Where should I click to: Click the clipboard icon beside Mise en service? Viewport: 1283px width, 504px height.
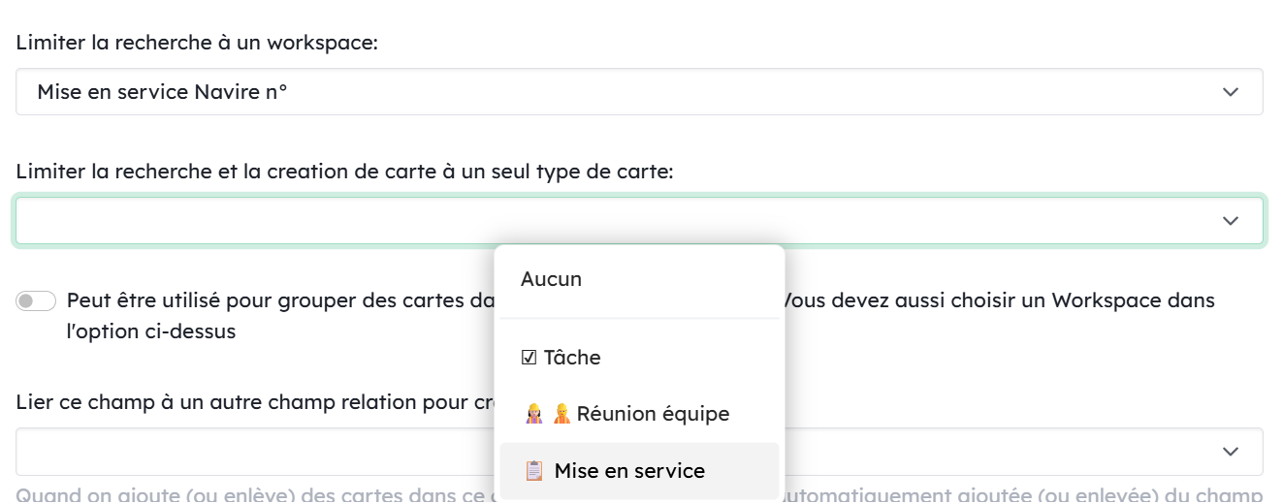click(x=533, y=471)
